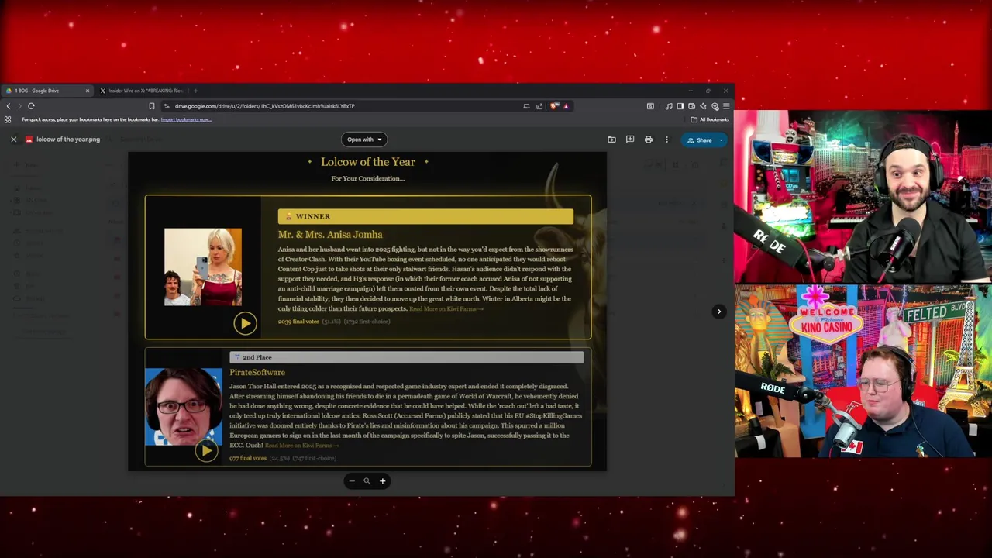
Task: Click the yellow WINNER banner
Action: coord(425,216)
